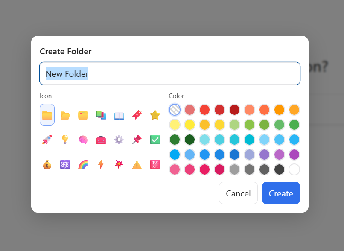
Task: Pick the brain icon
Action: click(x=83, y=140)
